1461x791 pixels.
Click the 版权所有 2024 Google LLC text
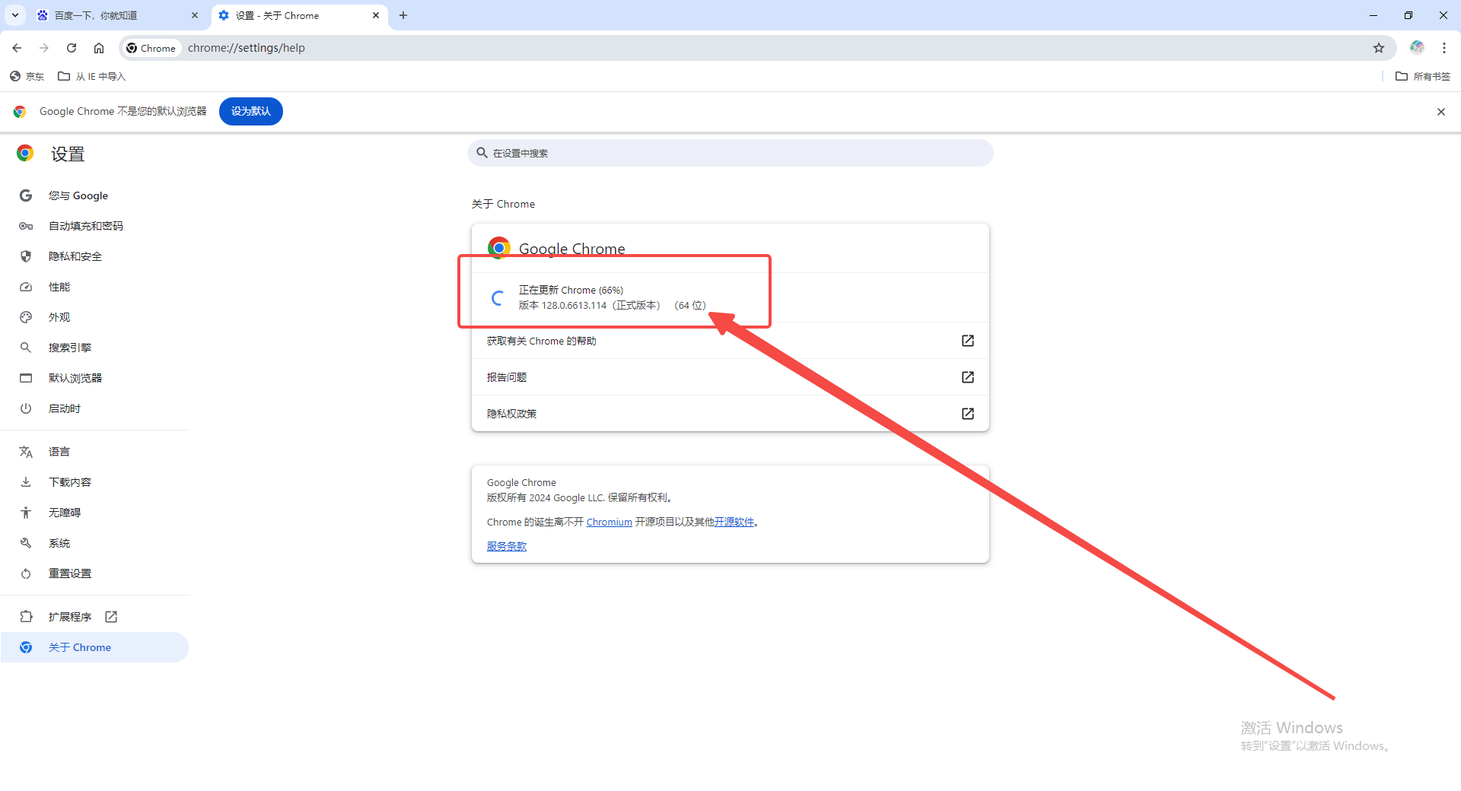coord(580,497)
